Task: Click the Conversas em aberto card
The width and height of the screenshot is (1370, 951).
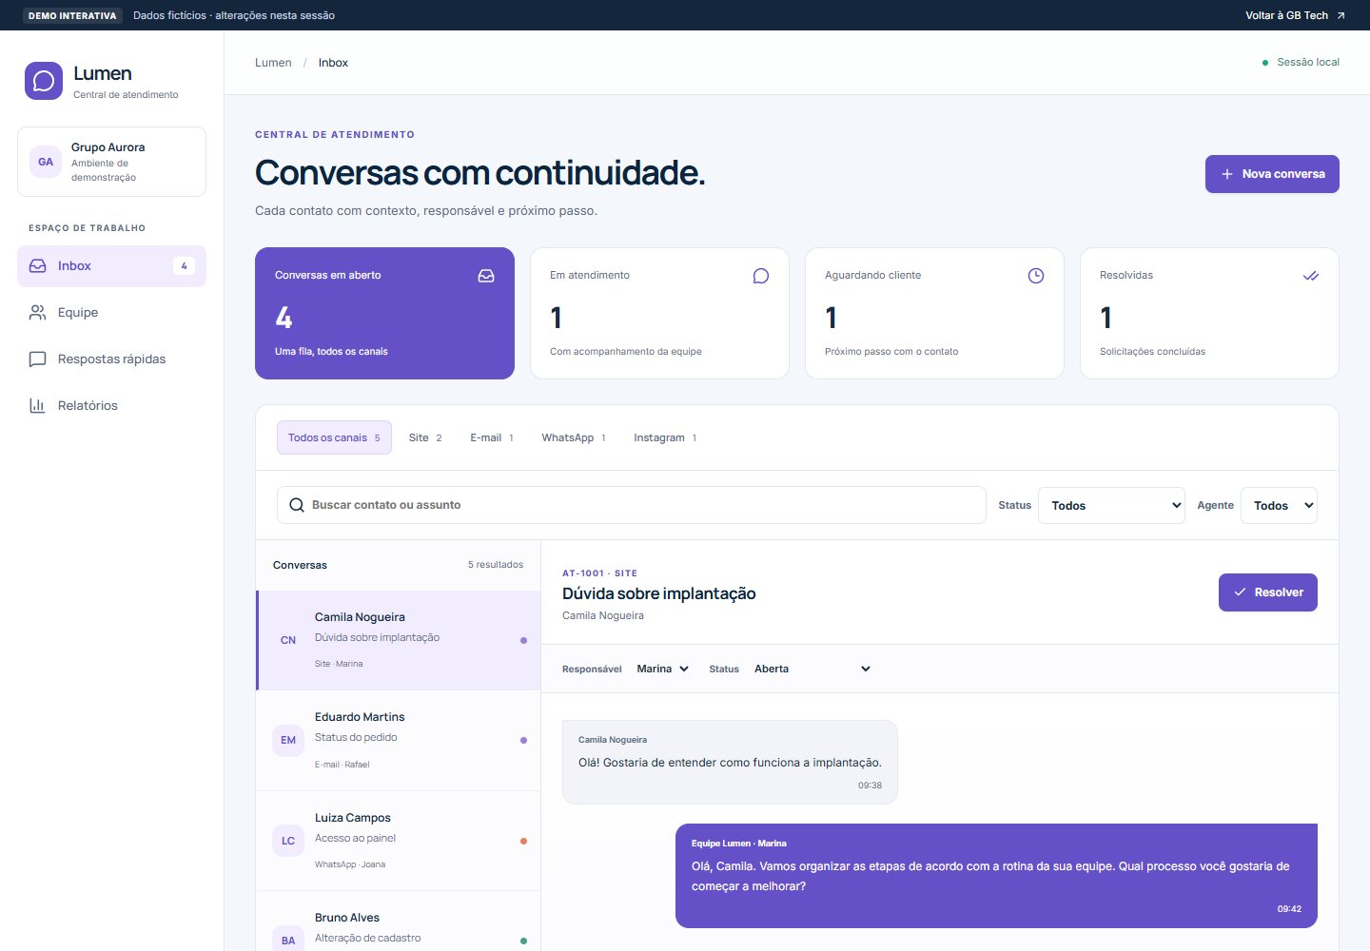Action: point(384,313)
